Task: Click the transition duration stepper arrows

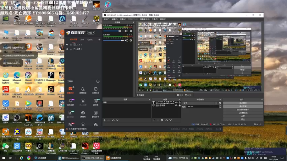Action: pos(220,107)
